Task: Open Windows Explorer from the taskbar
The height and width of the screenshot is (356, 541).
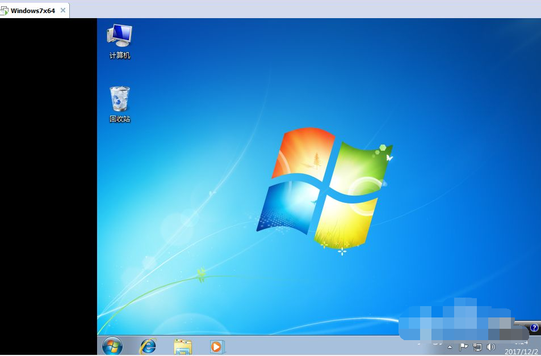Action: coord(182,346)
